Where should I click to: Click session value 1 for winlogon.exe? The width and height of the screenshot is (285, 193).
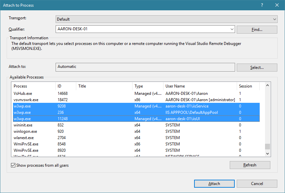pyautogui.click(x=240, y=131)
